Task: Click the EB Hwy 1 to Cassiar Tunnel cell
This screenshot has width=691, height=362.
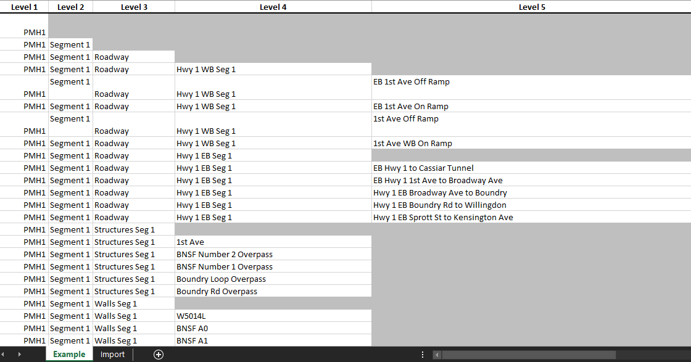Action: (531, 168)
